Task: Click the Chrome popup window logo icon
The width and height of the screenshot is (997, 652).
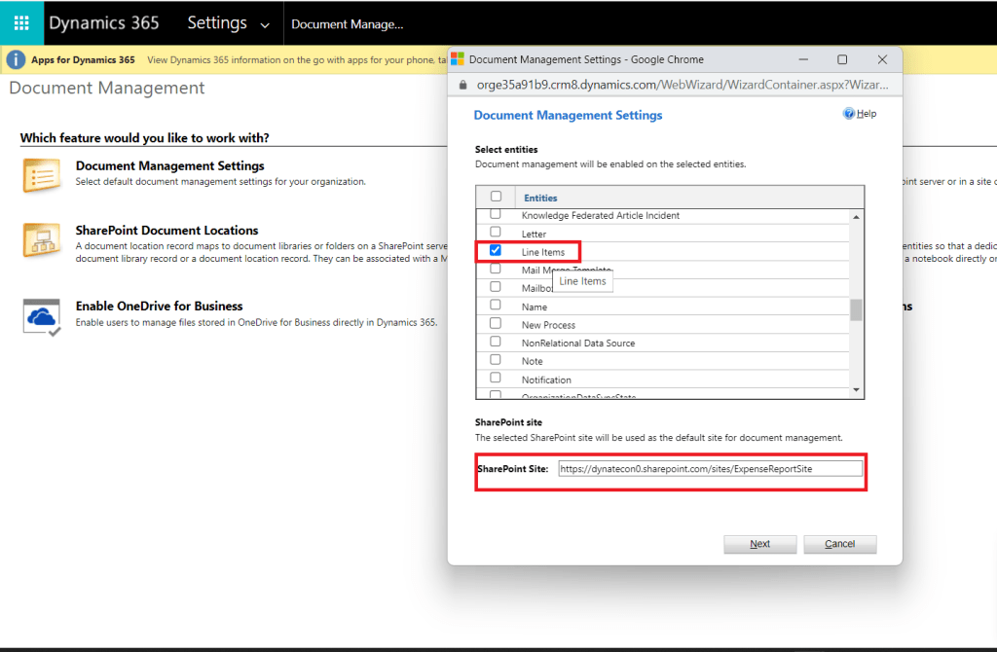Action: pos(458,59)
